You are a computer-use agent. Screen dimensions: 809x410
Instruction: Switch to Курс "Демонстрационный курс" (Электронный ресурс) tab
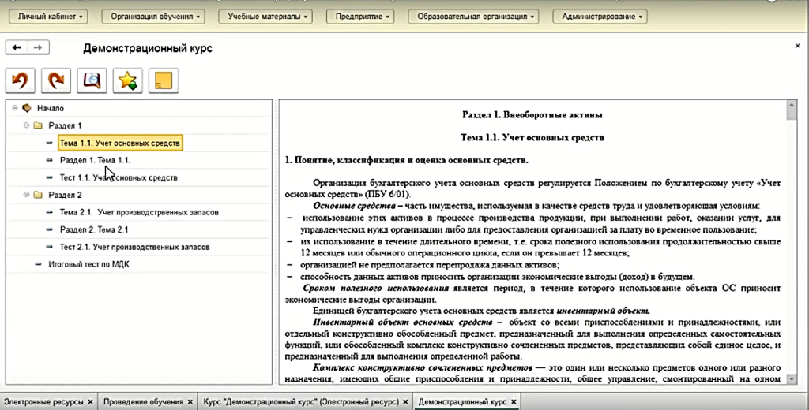pos(301,402)
